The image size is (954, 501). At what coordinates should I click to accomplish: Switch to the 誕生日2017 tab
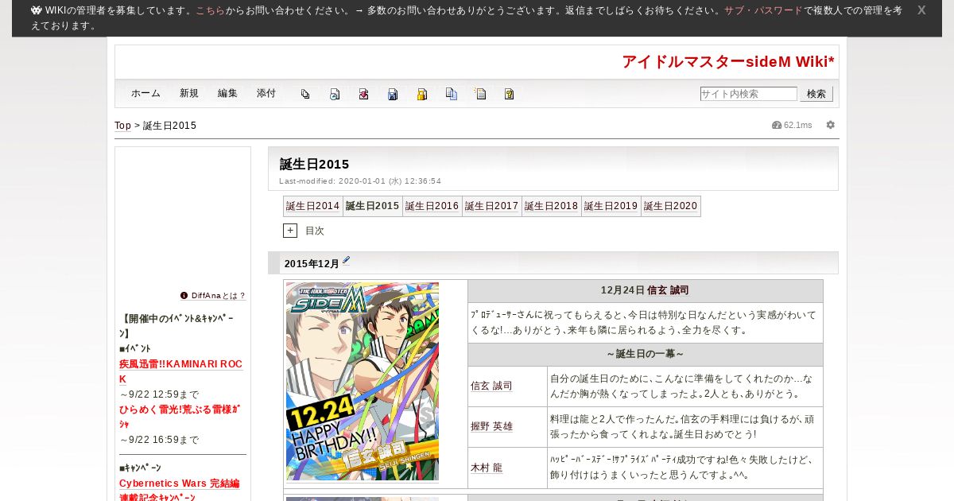(492, 206)
